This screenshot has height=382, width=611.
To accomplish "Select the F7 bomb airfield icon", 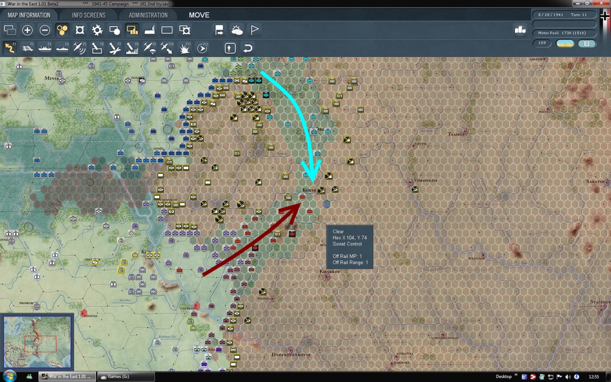I will point(115,48).
